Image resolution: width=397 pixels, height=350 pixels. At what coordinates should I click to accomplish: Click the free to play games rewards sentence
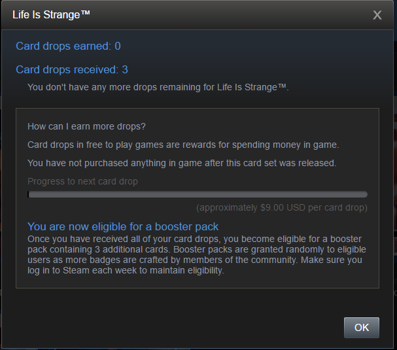click(183, 145)
